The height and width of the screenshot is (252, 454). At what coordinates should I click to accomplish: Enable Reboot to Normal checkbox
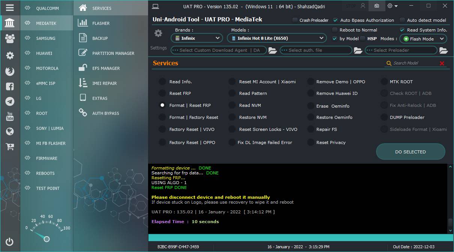(x=335, y=30)
